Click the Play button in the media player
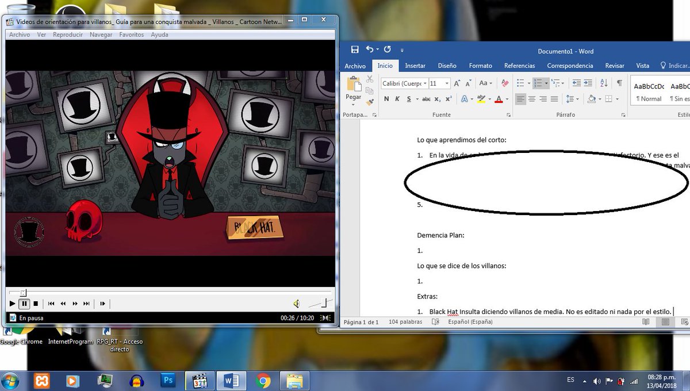Viewport: 690px width, 391px height. point(13,304)
